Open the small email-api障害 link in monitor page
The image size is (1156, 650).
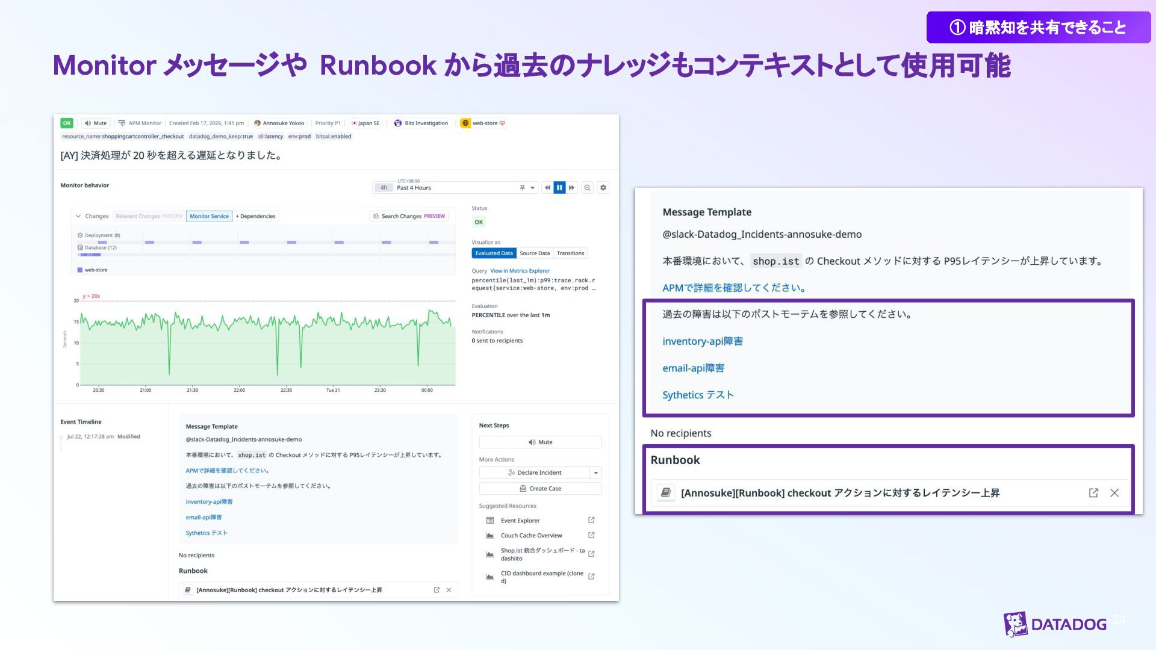(204, 518)
